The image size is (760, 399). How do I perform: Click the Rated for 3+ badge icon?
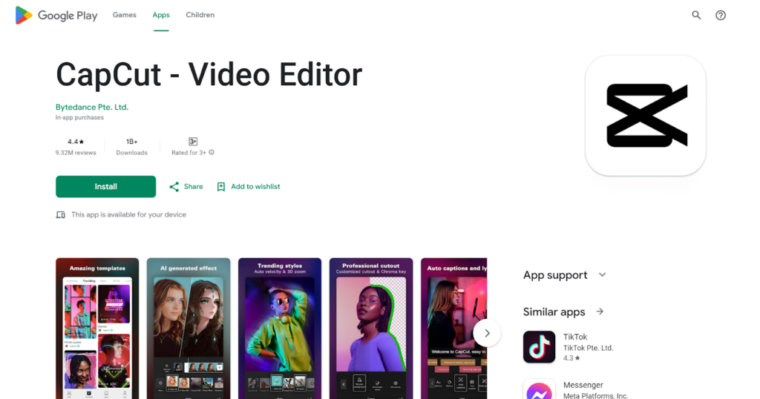193,142
